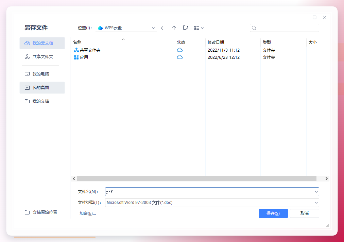Click the date 2022/6/23 12:12

coord(224,57)
